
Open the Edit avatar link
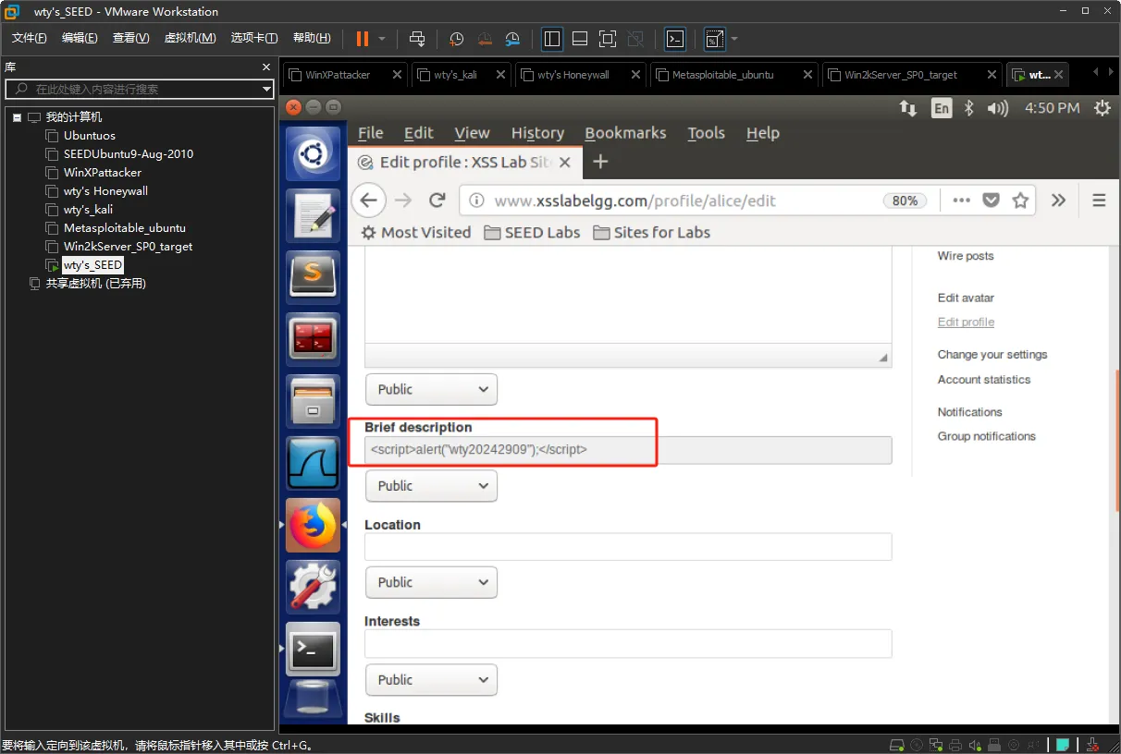[x=966, y=298]
